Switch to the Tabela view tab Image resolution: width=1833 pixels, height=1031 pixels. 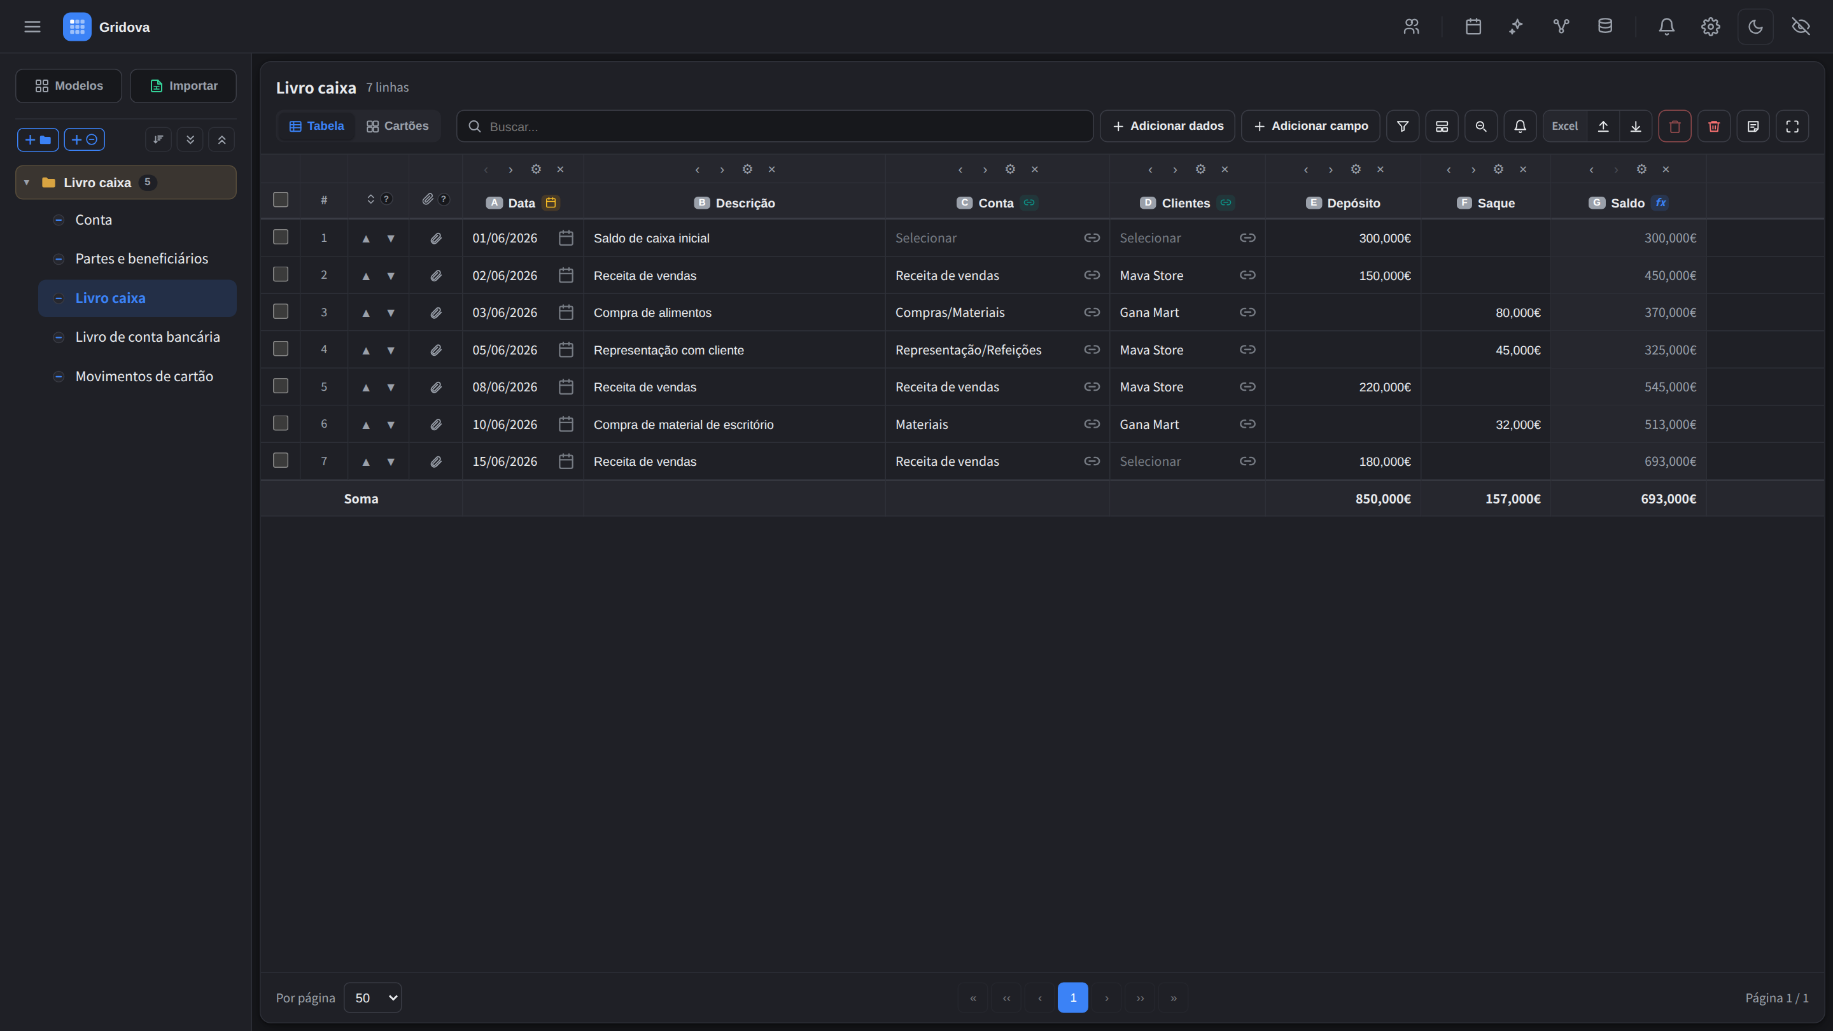pos(316,126)
